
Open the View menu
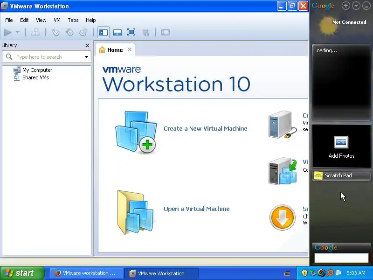41,20
